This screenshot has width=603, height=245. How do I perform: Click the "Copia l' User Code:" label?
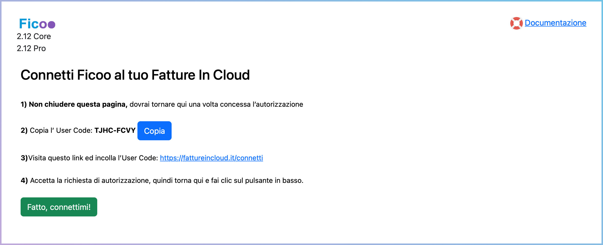pyautogui.click(x=61, y=130)
